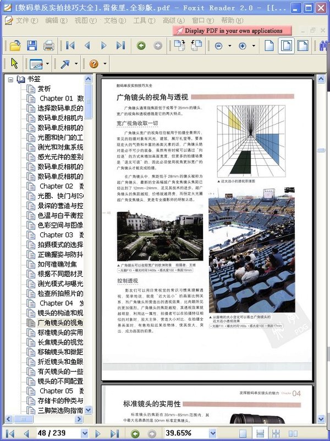This screenshot has height=441, width=330.
Task: Click page number input field 48 / 239
Action: point(58,433)
